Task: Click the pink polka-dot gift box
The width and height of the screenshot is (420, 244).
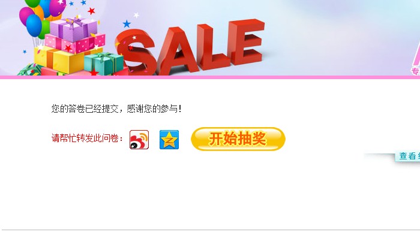Action: pyautogui.click(x=76, y=44)
